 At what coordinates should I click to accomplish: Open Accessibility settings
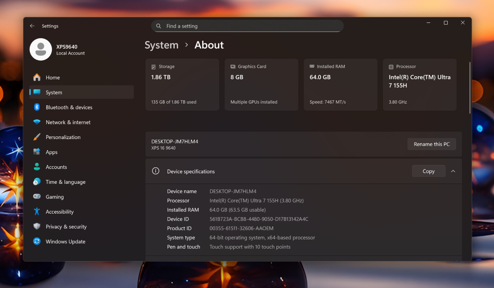pos(82,212)
